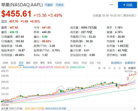The width and height of the screenshot is (138, 111).
Task: Select the 日K chart tab
Action: point(21,63)
